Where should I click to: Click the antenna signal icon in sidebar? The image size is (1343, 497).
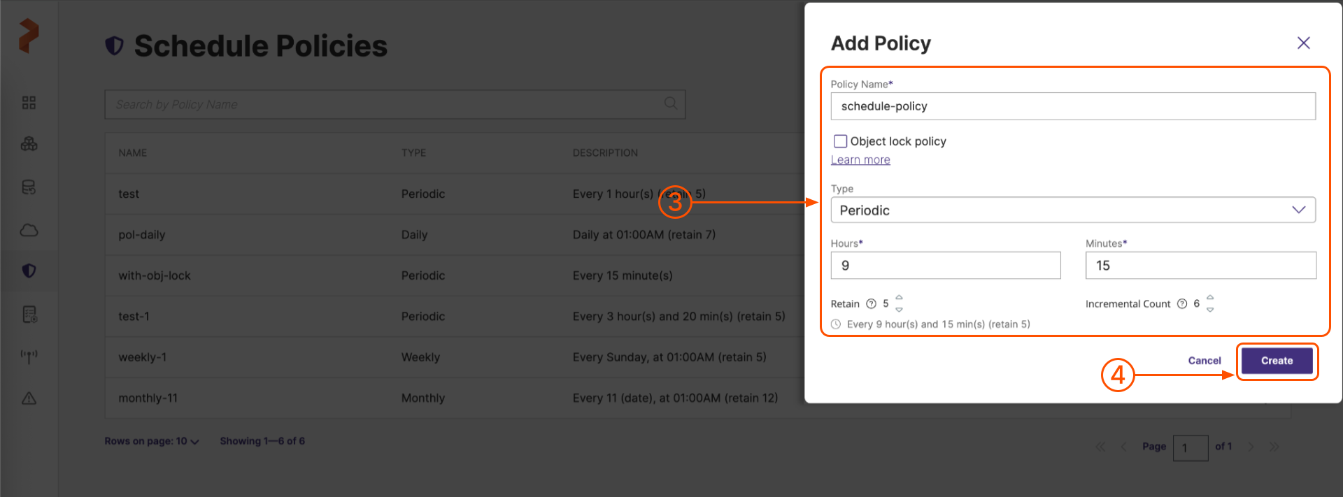29,356
